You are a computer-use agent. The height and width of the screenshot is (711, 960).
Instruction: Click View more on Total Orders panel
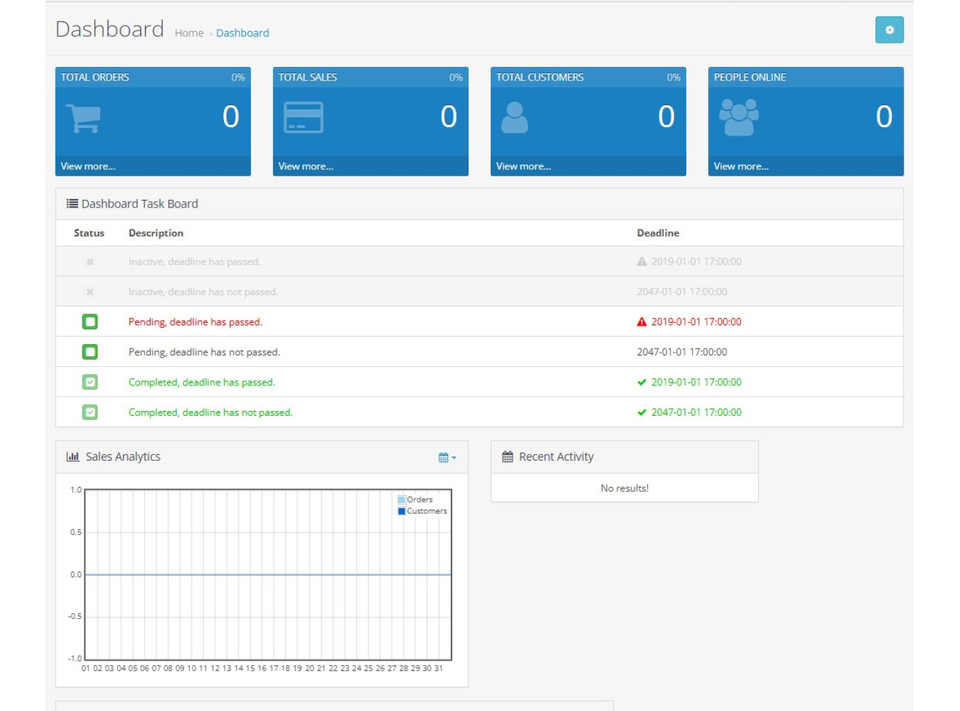point(87,166)
